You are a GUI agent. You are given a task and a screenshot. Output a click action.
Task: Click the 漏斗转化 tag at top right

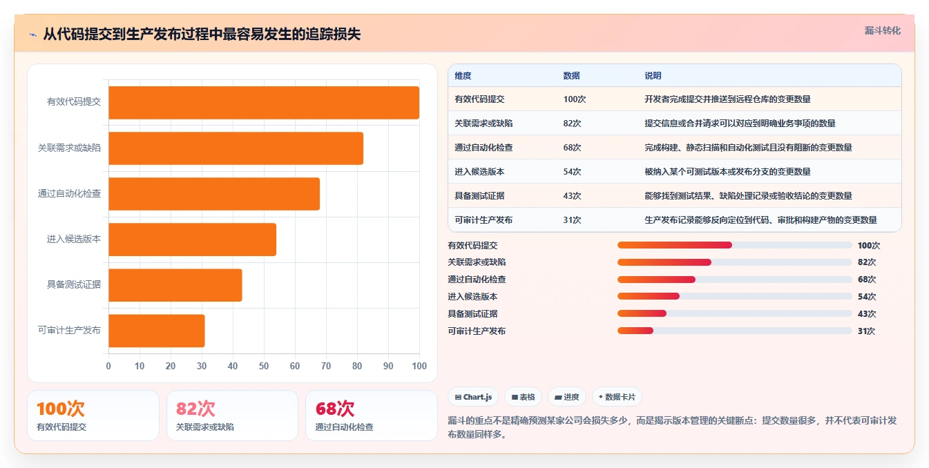(x=882, y=31)
